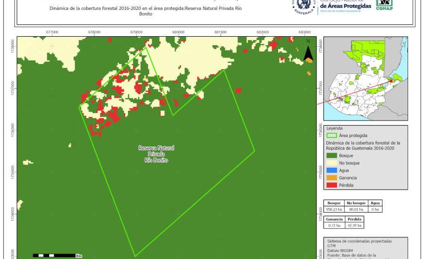The width and height of the screenshot is (425, 259).
Task: Click the 680000 coordinate label on top axis
Action: (178, 32)
